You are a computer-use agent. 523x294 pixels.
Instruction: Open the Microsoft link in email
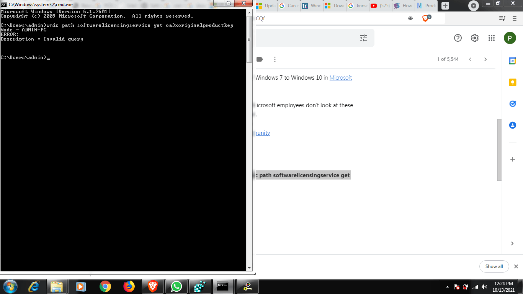pos(340,78)
